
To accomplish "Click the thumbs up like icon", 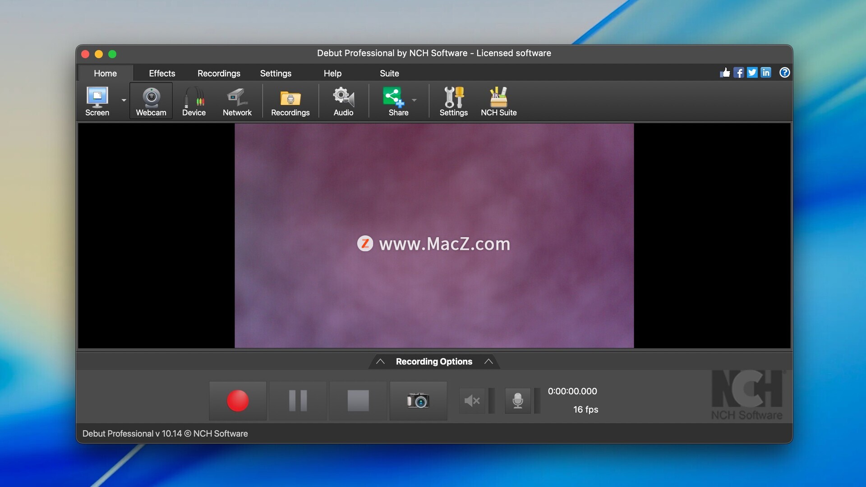I will pos(725,73).
